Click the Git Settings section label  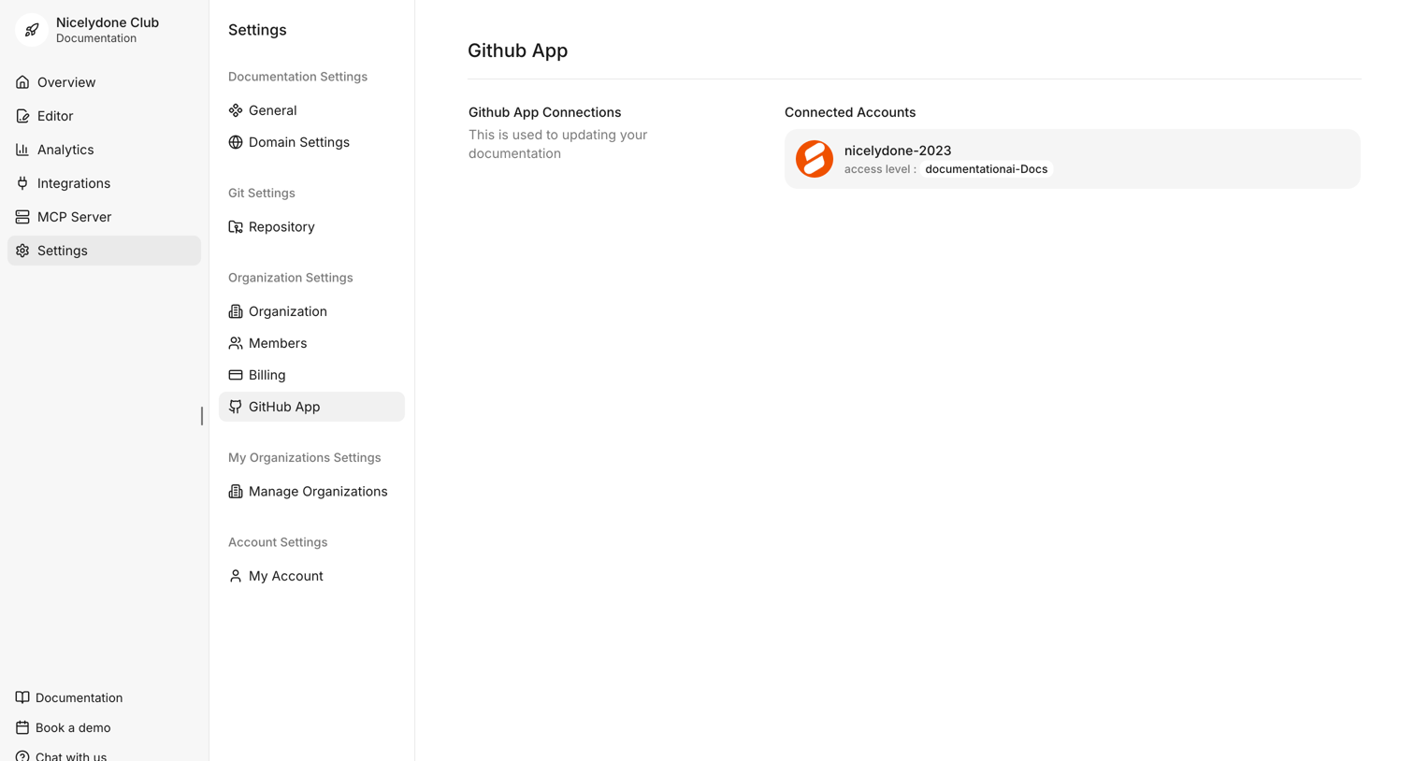(262, 193)
